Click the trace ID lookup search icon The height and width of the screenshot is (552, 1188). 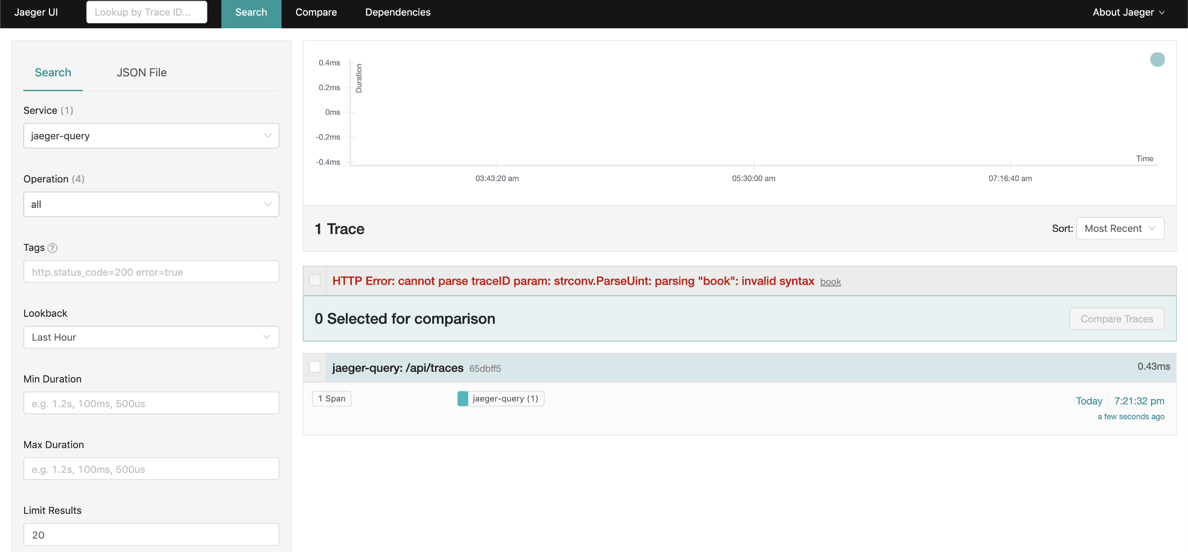146,11
